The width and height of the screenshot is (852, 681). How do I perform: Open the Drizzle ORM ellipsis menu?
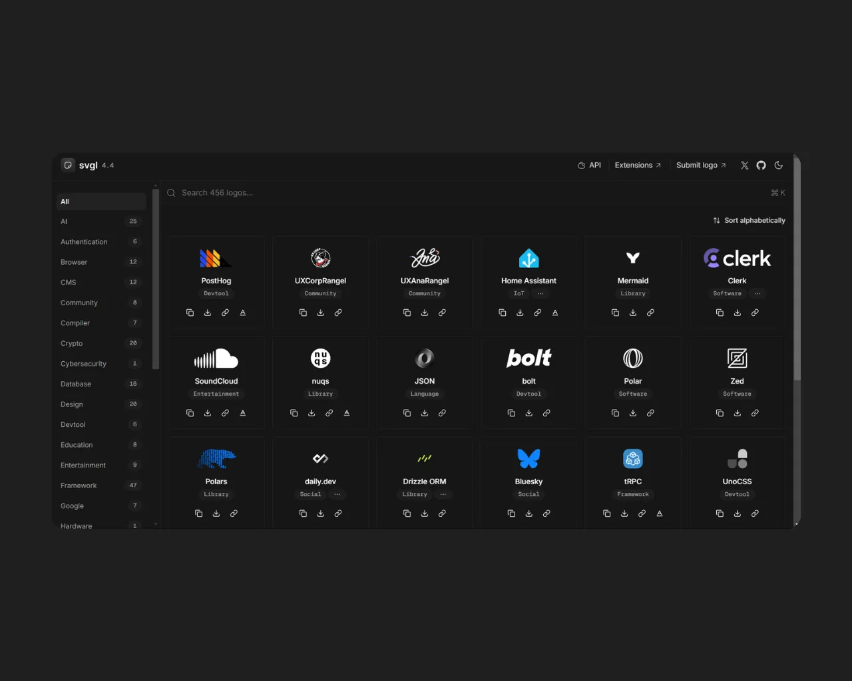443,494
